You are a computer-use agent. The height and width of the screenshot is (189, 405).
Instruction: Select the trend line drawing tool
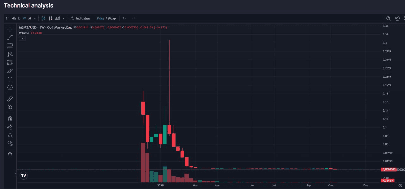(x=10, y=38)
